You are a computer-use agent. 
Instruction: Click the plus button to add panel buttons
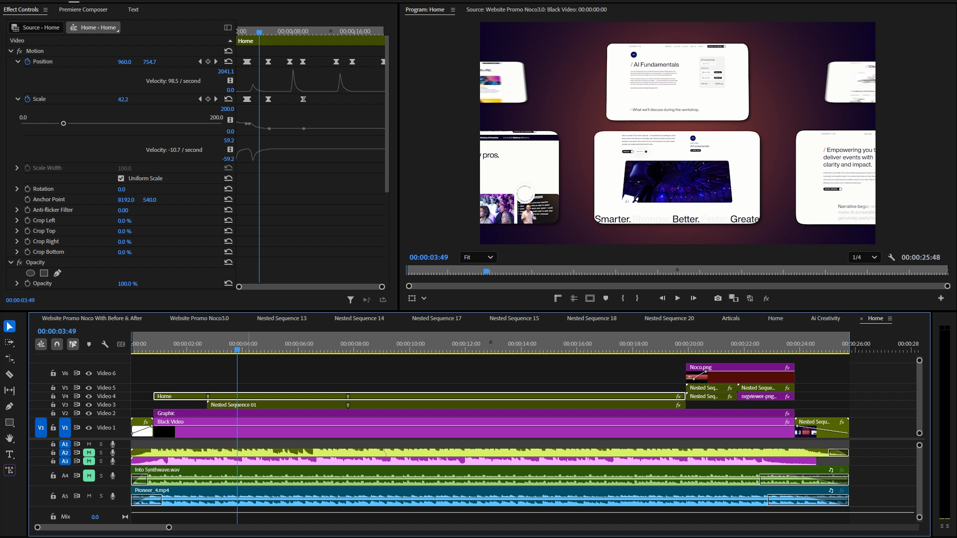pos(941,298)
